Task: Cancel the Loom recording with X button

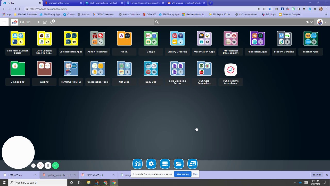Action: click(x=40, y=166)
